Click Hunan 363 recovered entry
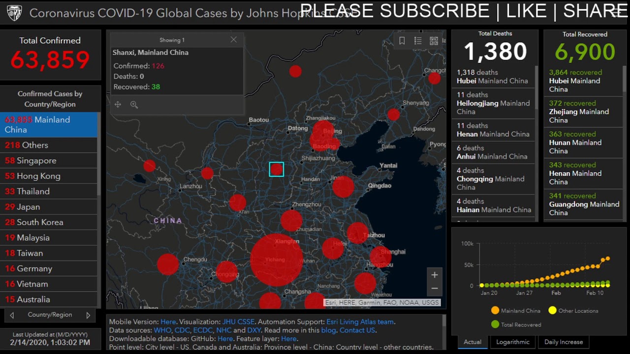Viewport: 630px width, 354px height. pos(584,143)
